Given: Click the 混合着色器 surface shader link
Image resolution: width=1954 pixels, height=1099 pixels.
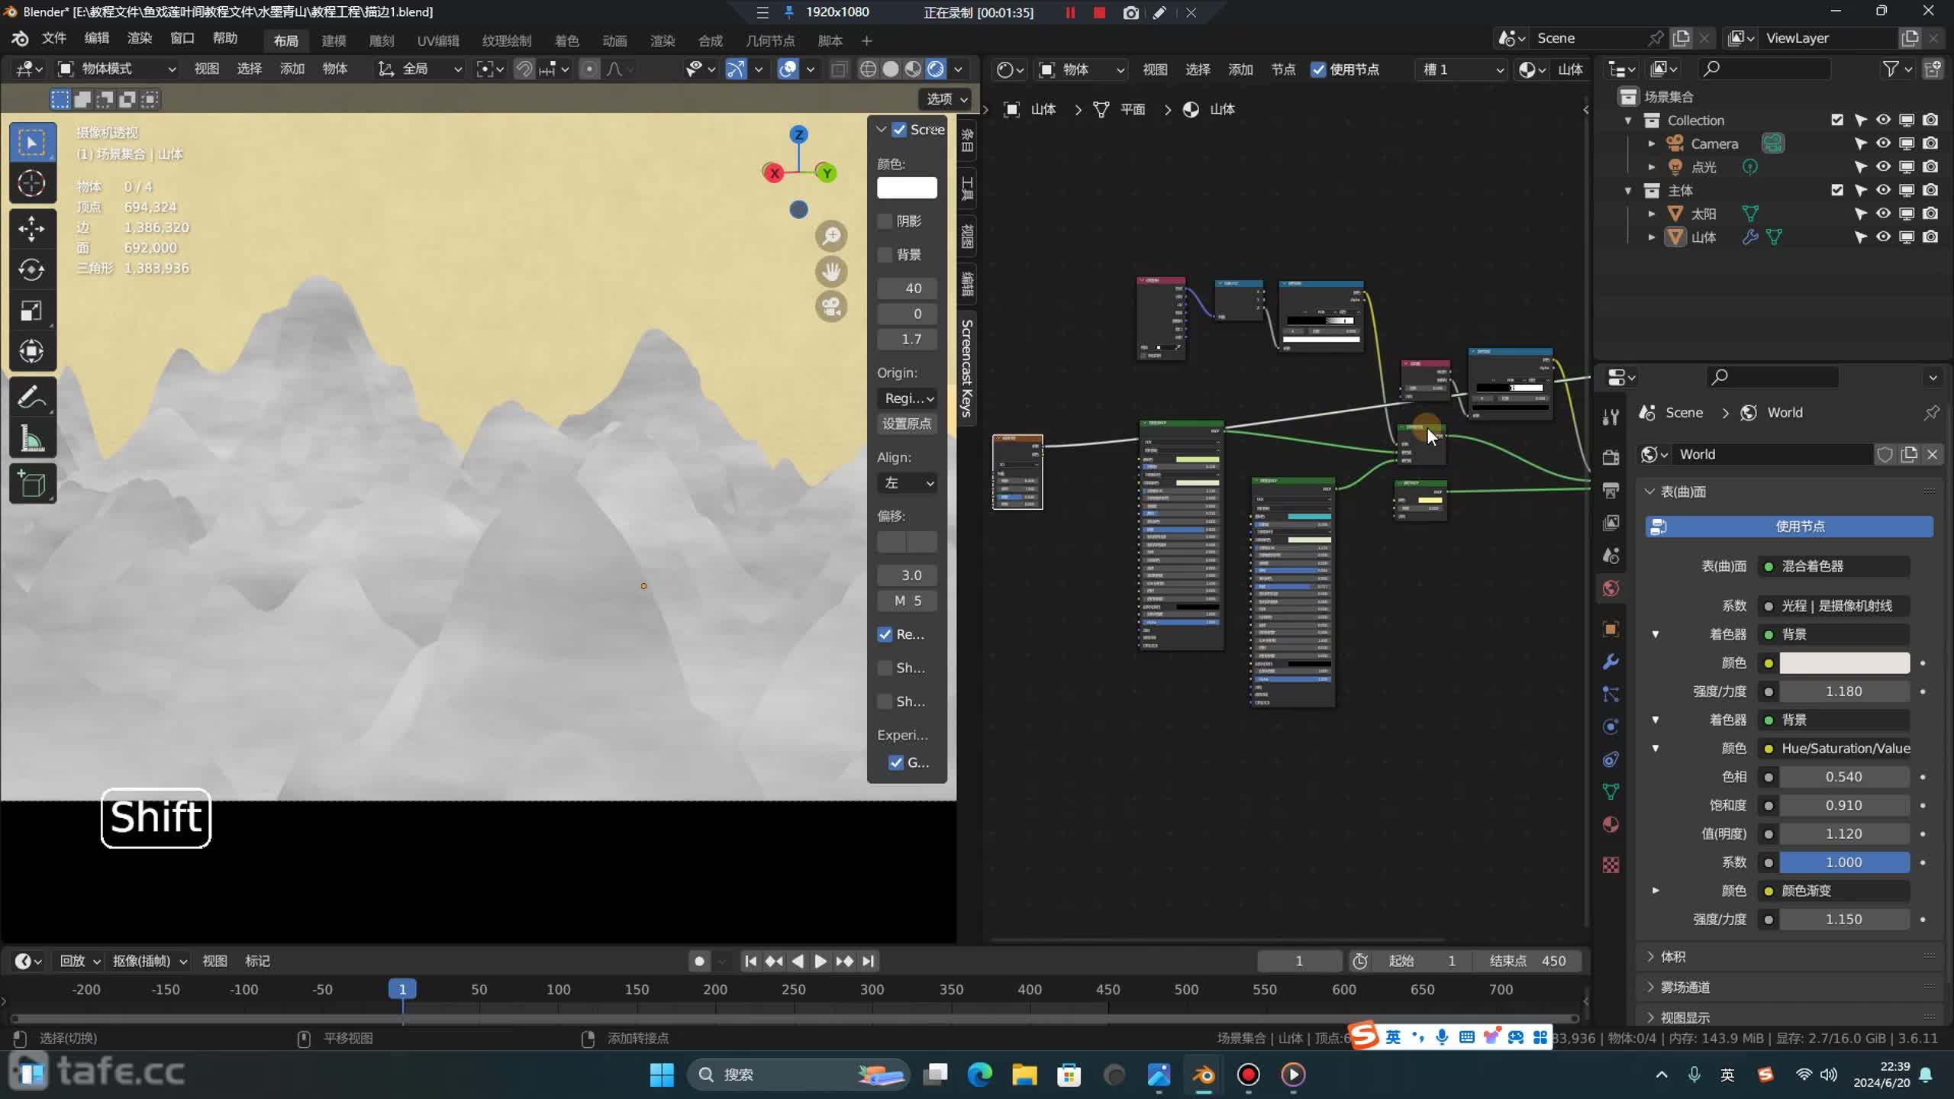Looking at the screenshot, I should (x=1833, y=566).
